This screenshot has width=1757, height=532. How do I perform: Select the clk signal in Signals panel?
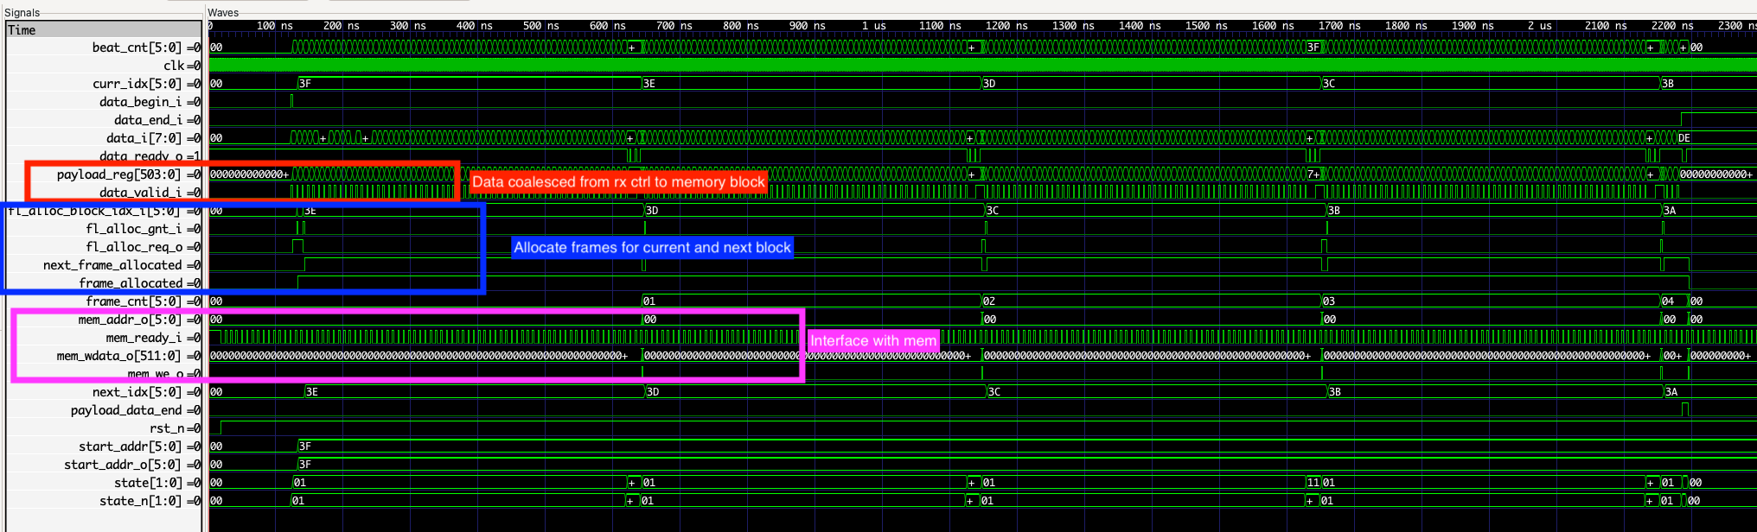174,66
